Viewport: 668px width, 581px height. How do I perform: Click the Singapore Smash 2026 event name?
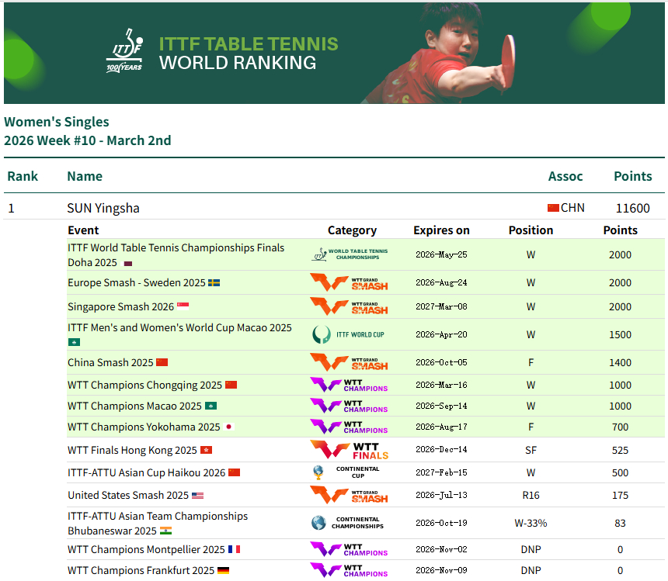(x=121, y=306)
